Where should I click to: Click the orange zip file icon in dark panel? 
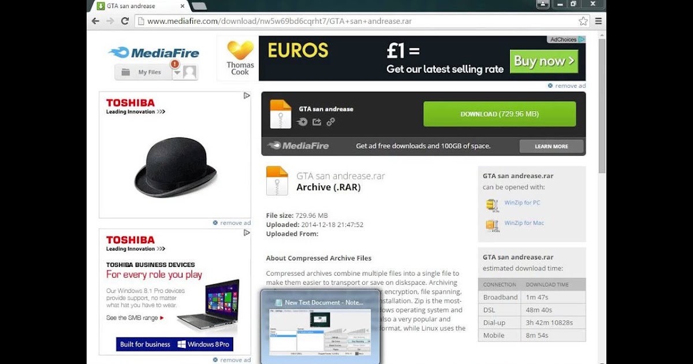pos(281,114)
